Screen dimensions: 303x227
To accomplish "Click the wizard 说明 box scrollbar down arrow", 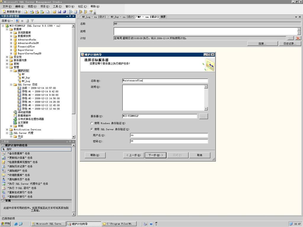I will tap(206, 109).
